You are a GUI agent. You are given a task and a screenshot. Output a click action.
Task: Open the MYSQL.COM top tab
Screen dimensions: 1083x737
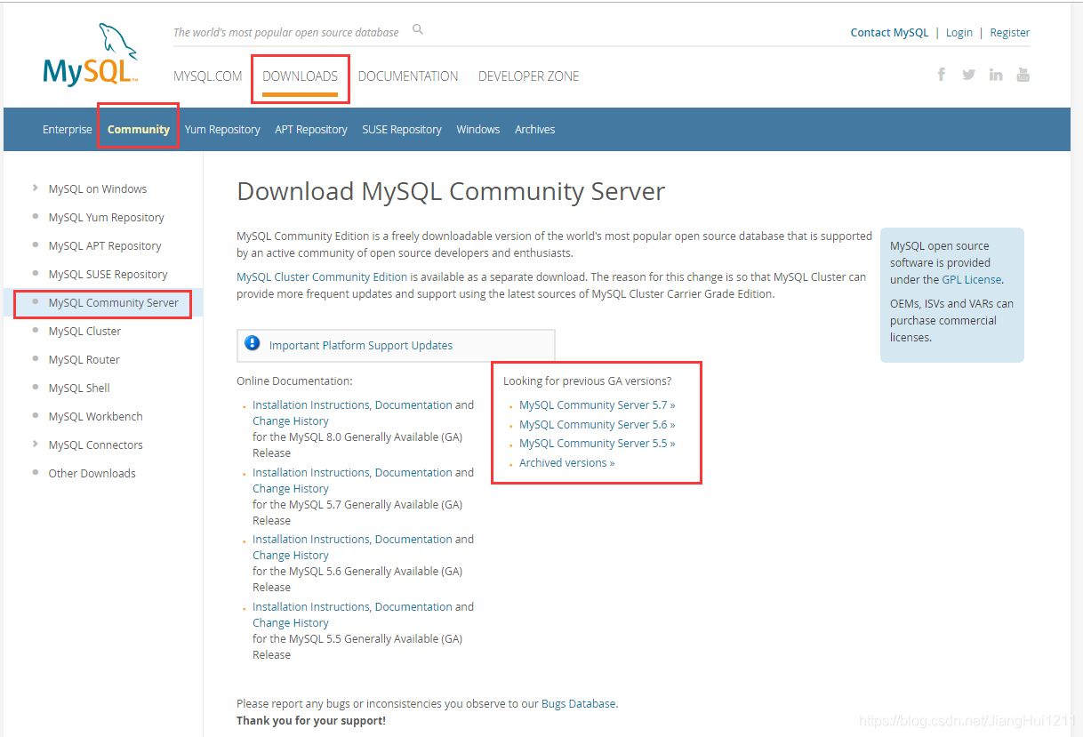tap(208, 76)
